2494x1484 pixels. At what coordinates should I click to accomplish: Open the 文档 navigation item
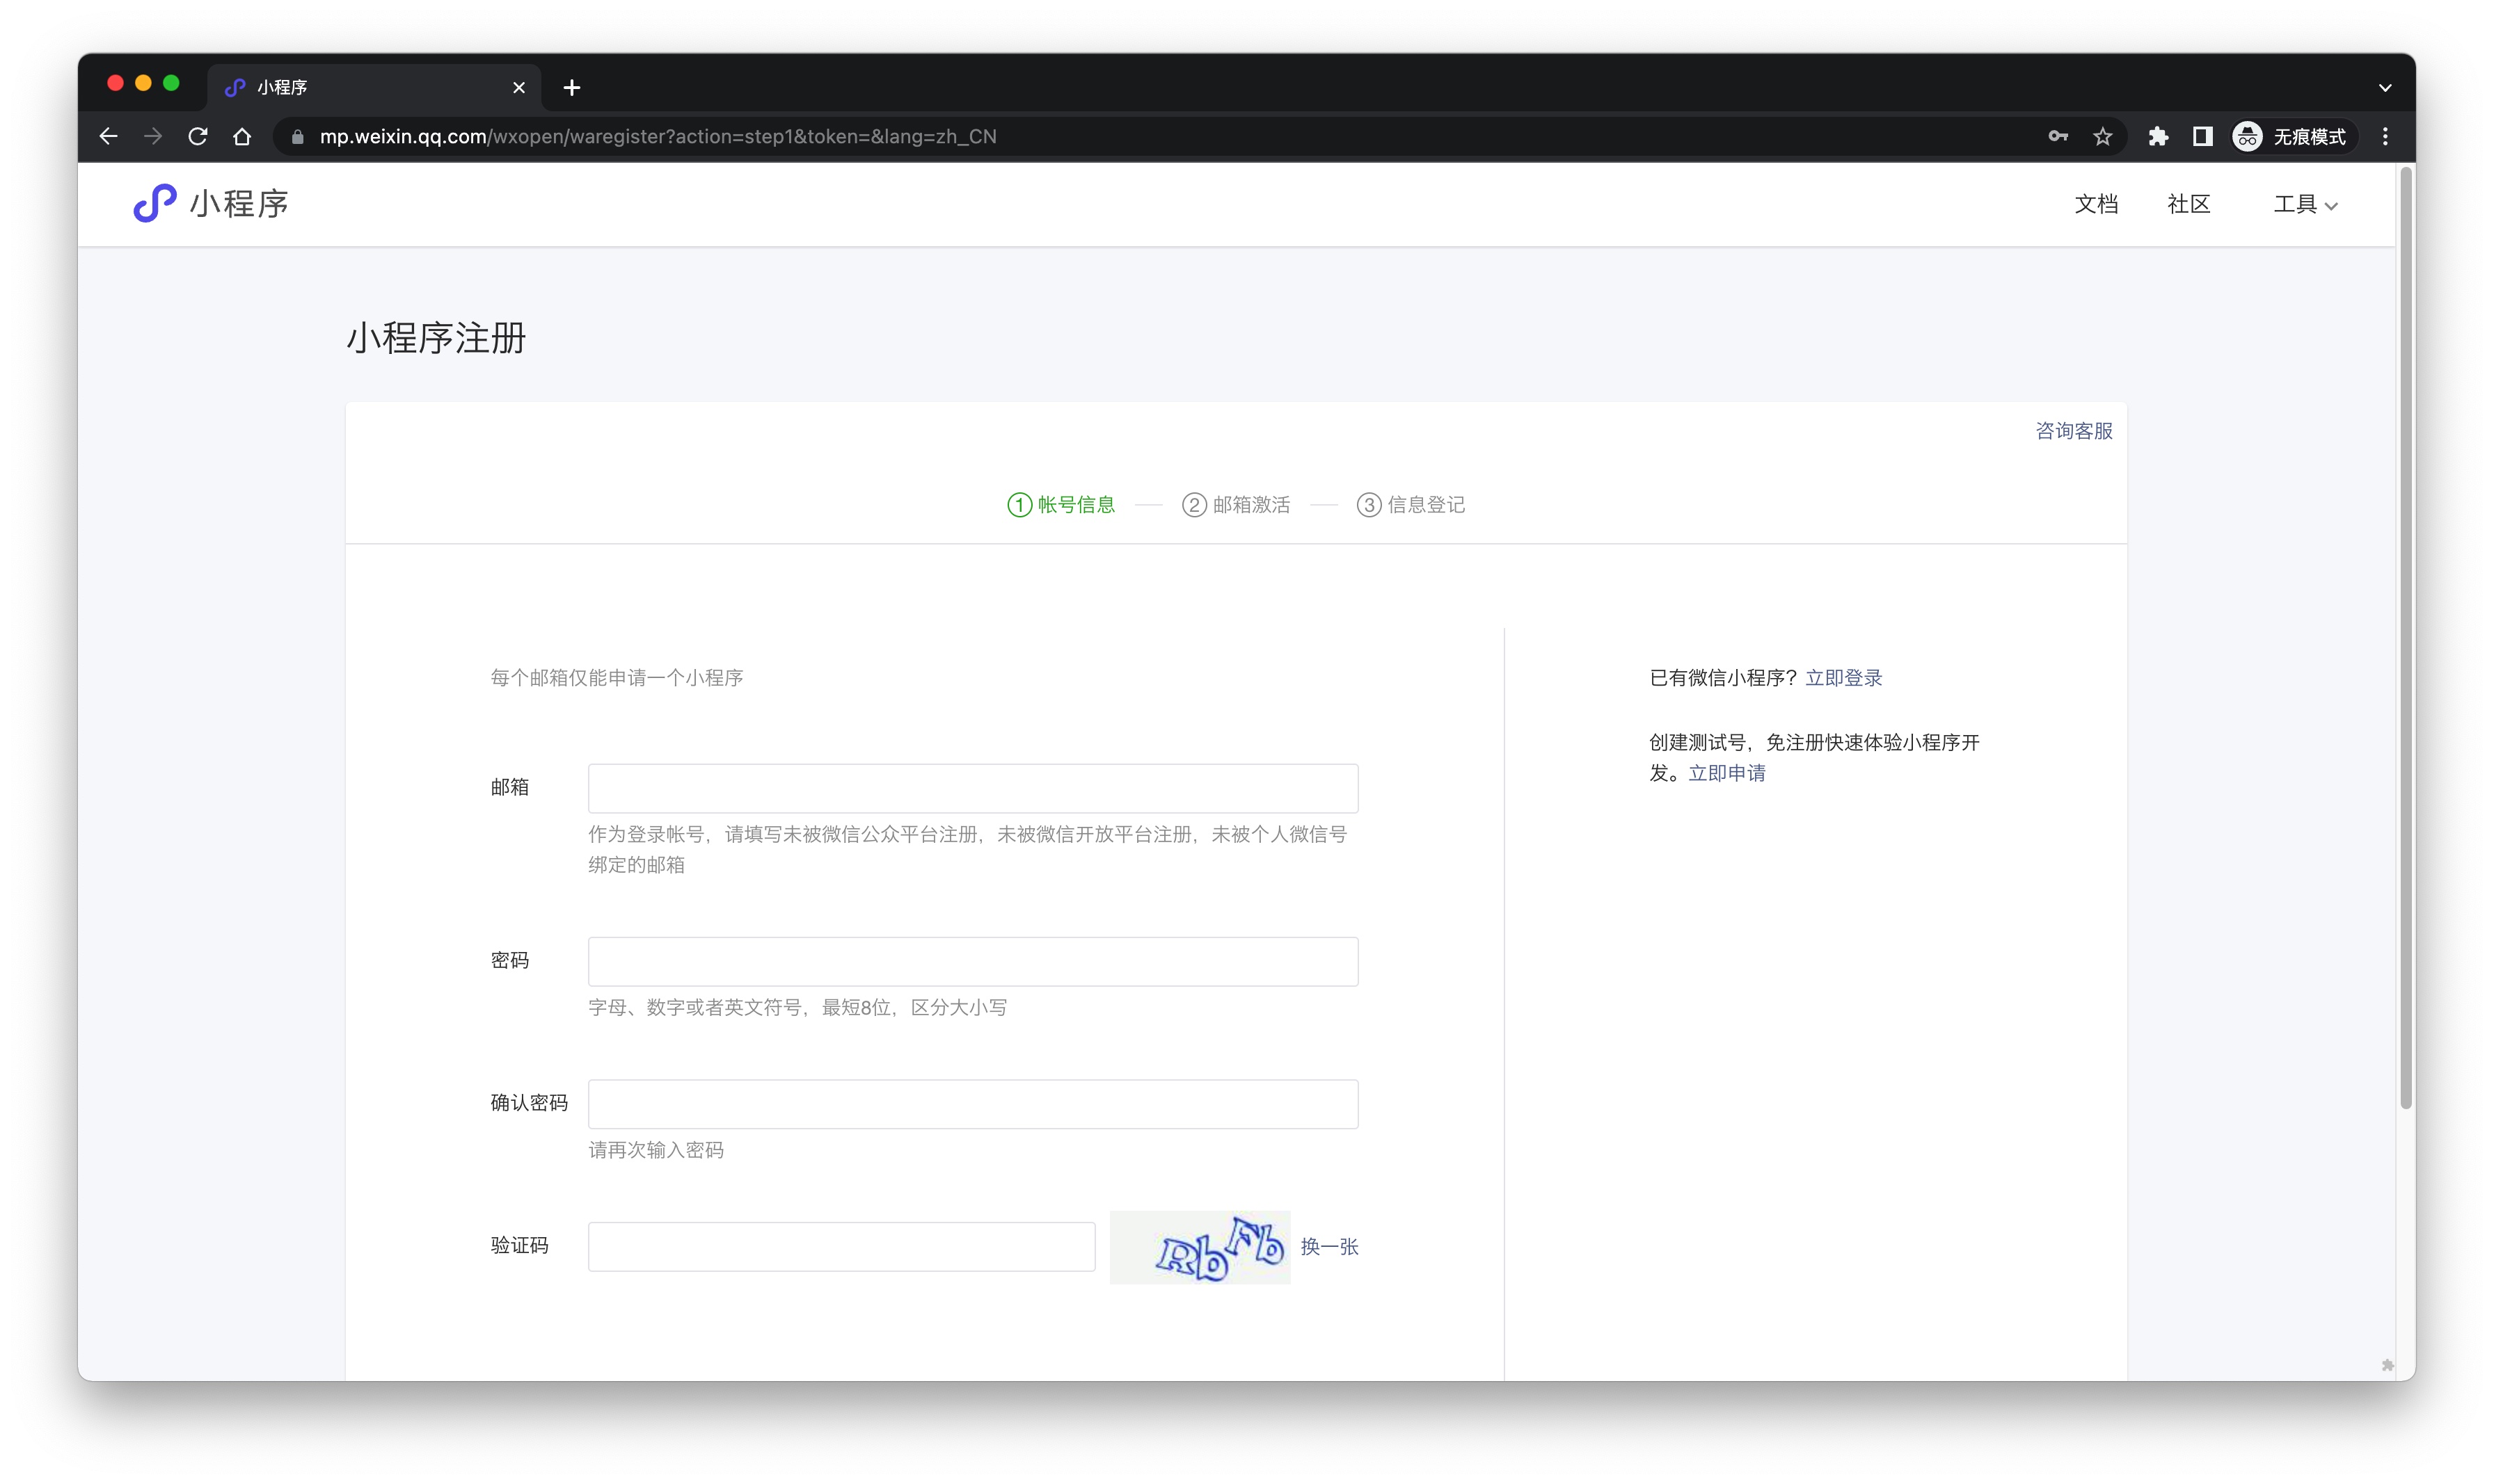click(x=2097, y=204)
